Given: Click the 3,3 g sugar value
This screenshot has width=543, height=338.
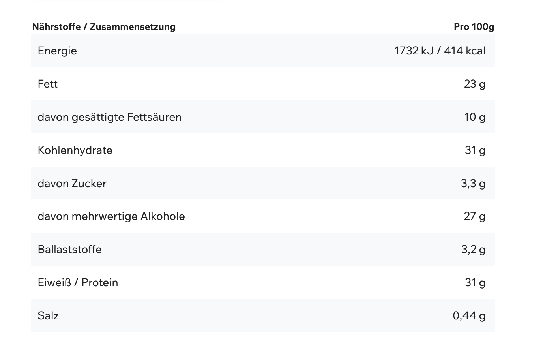Looking at the screenshot, I should [x=473, y=184].
